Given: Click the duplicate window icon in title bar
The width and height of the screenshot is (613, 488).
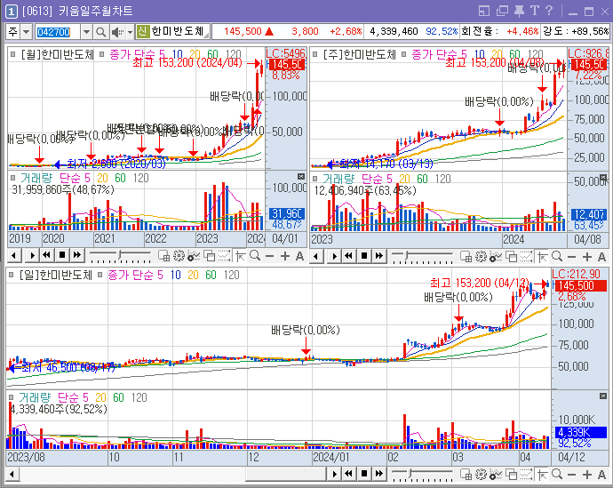Looking at the screenshot, I should point(502,11).
